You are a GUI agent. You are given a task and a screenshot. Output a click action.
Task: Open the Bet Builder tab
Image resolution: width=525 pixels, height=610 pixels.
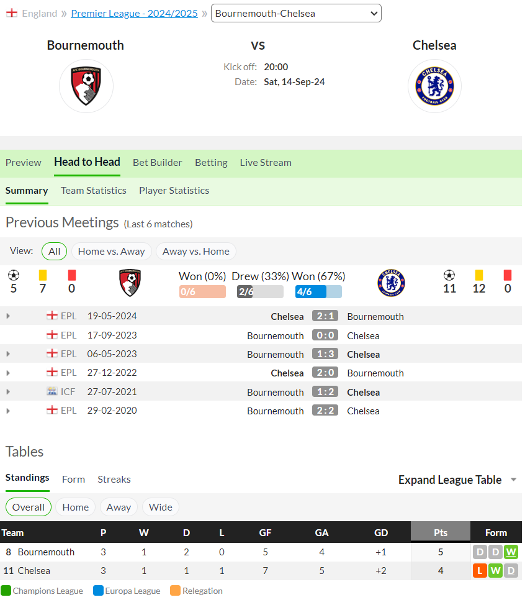coord(158,163)
